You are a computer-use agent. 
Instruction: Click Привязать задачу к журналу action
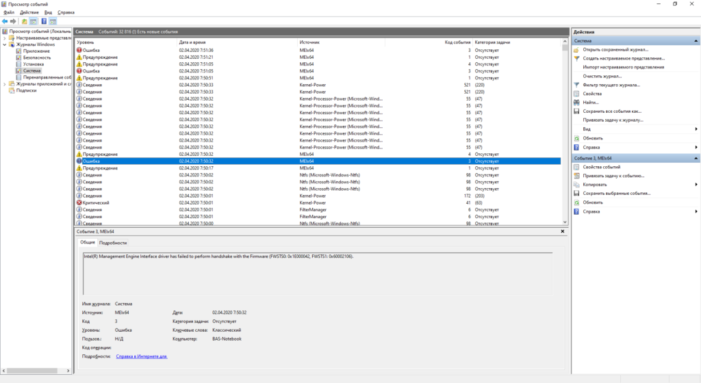(x=613, y=120)
